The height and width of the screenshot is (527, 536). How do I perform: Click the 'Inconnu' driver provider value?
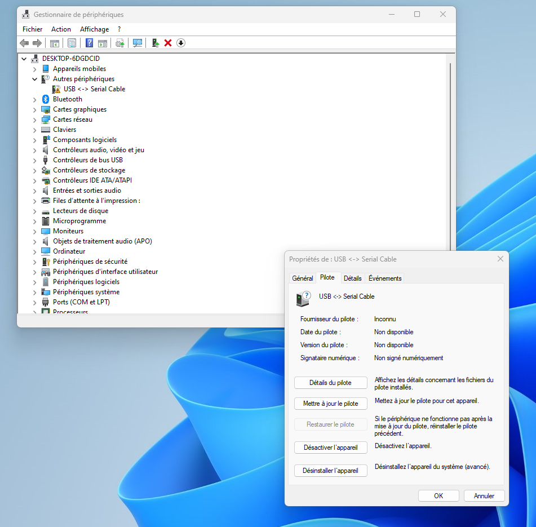coord(385,319)
